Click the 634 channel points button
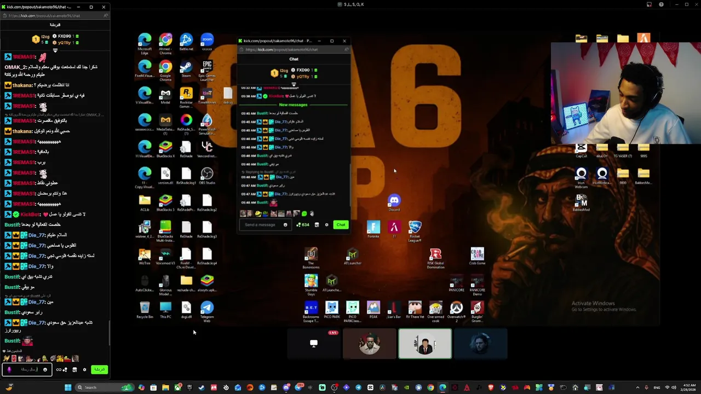Image resolution: width=701 pixels, height=394 pixels. pyautogui.click(x=303, y=225)
